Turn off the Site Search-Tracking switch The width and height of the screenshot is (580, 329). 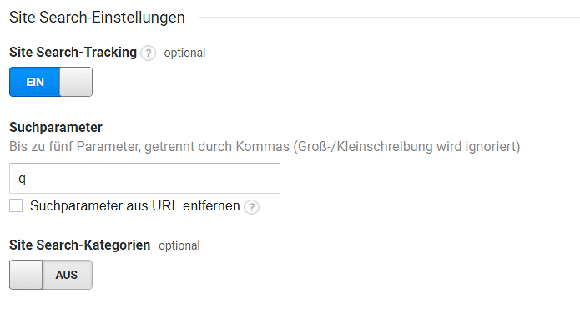click(x=51, y=82)
